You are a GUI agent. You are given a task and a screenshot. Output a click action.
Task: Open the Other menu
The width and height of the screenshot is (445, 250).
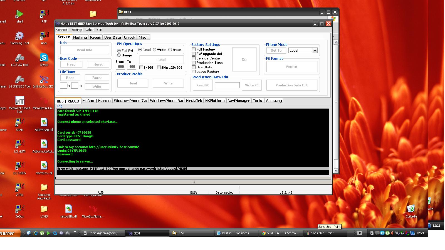90,30
